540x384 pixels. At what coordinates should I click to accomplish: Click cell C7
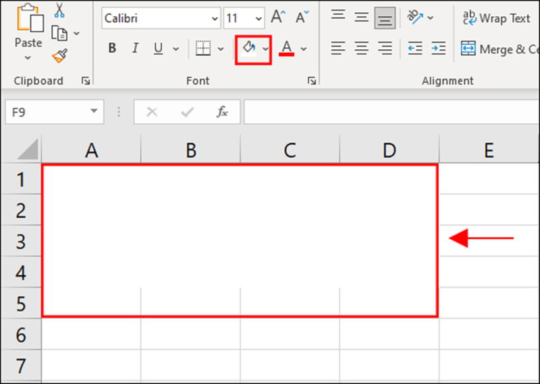pyautogui.click(x=290, y=365)
